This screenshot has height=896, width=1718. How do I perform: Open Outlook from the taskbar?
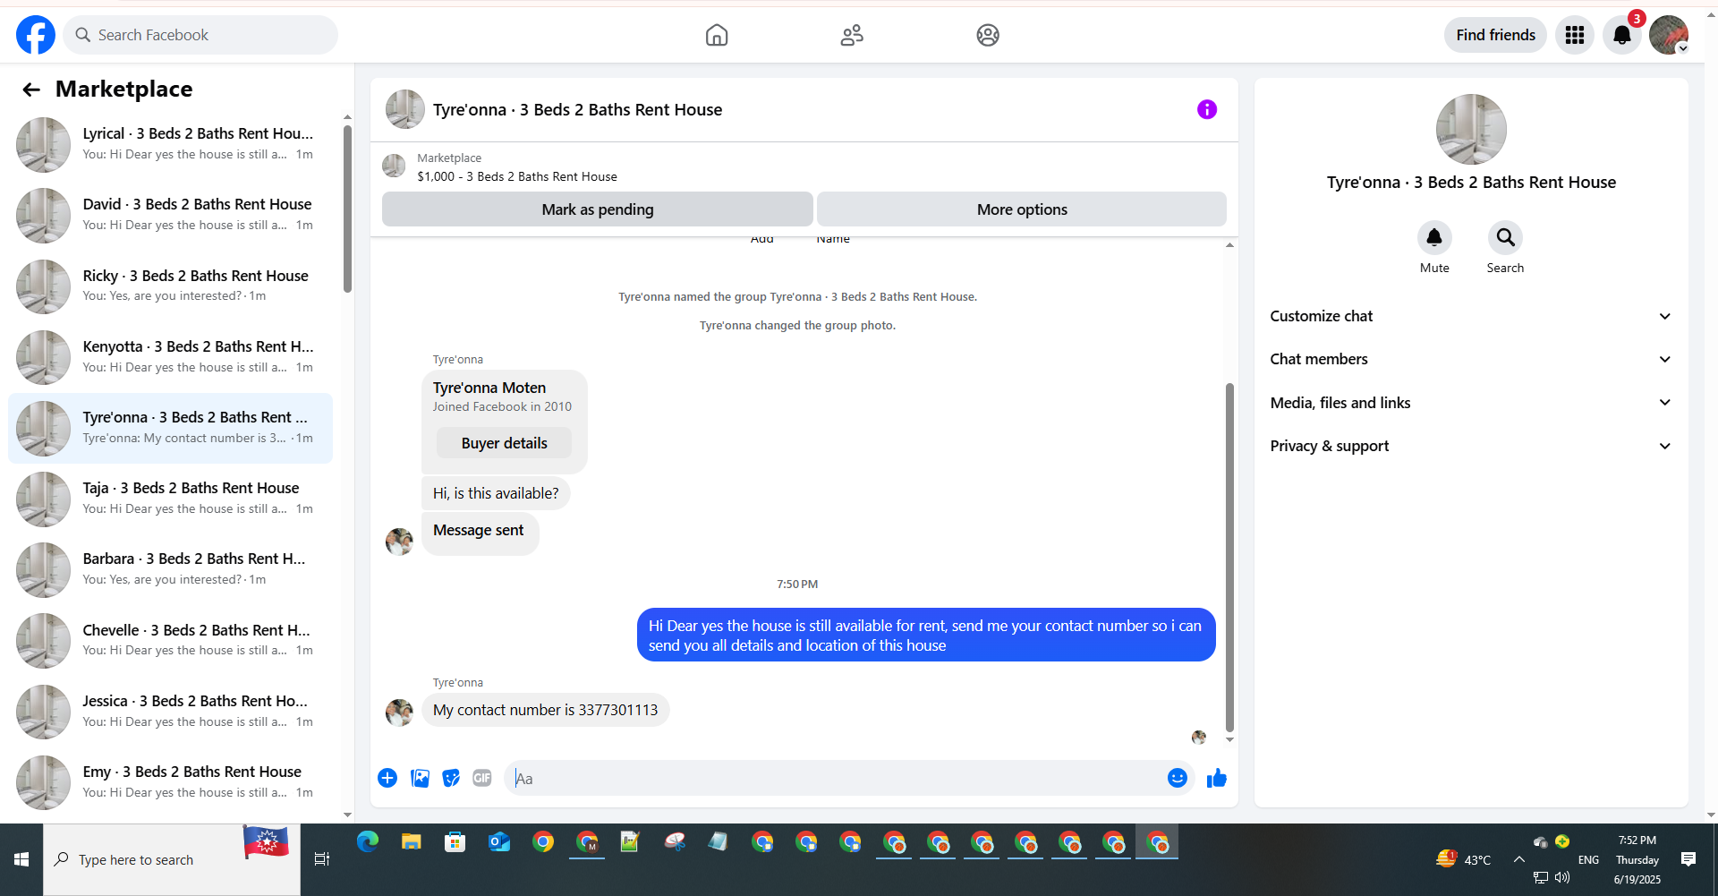tap(499, 841)
